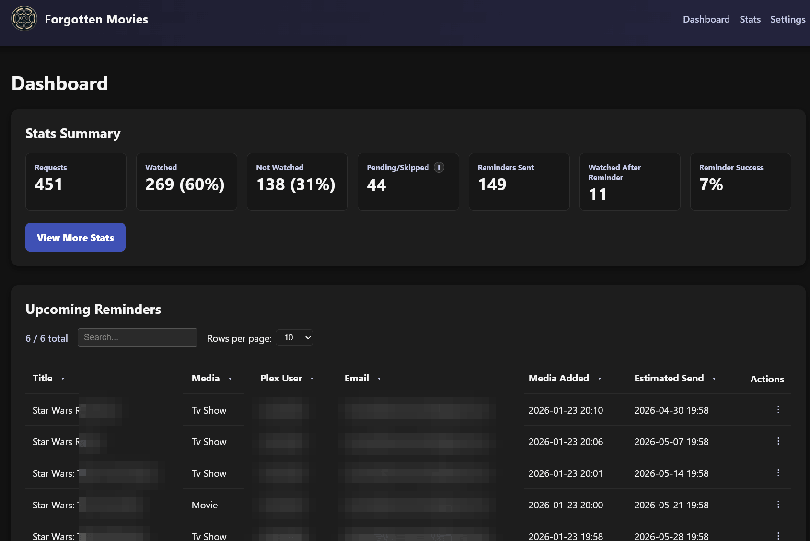Select the Reminders Sent 149 card
The width and height of the screenshot is (810, 541).
coord(519,182)
